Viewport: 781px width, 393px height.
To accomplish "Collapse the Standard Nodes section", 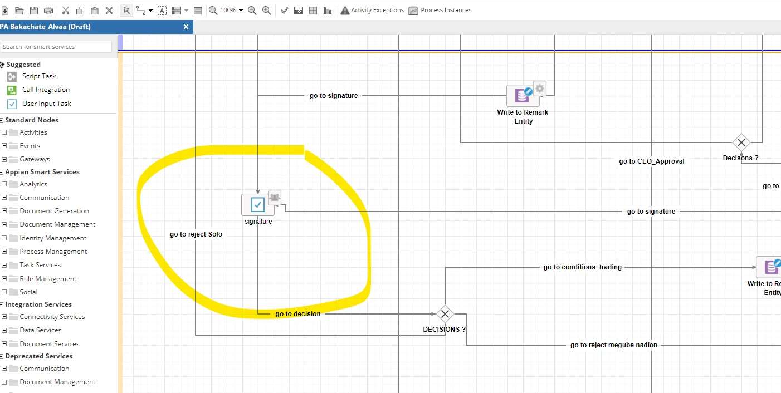I will click(2, 120).
